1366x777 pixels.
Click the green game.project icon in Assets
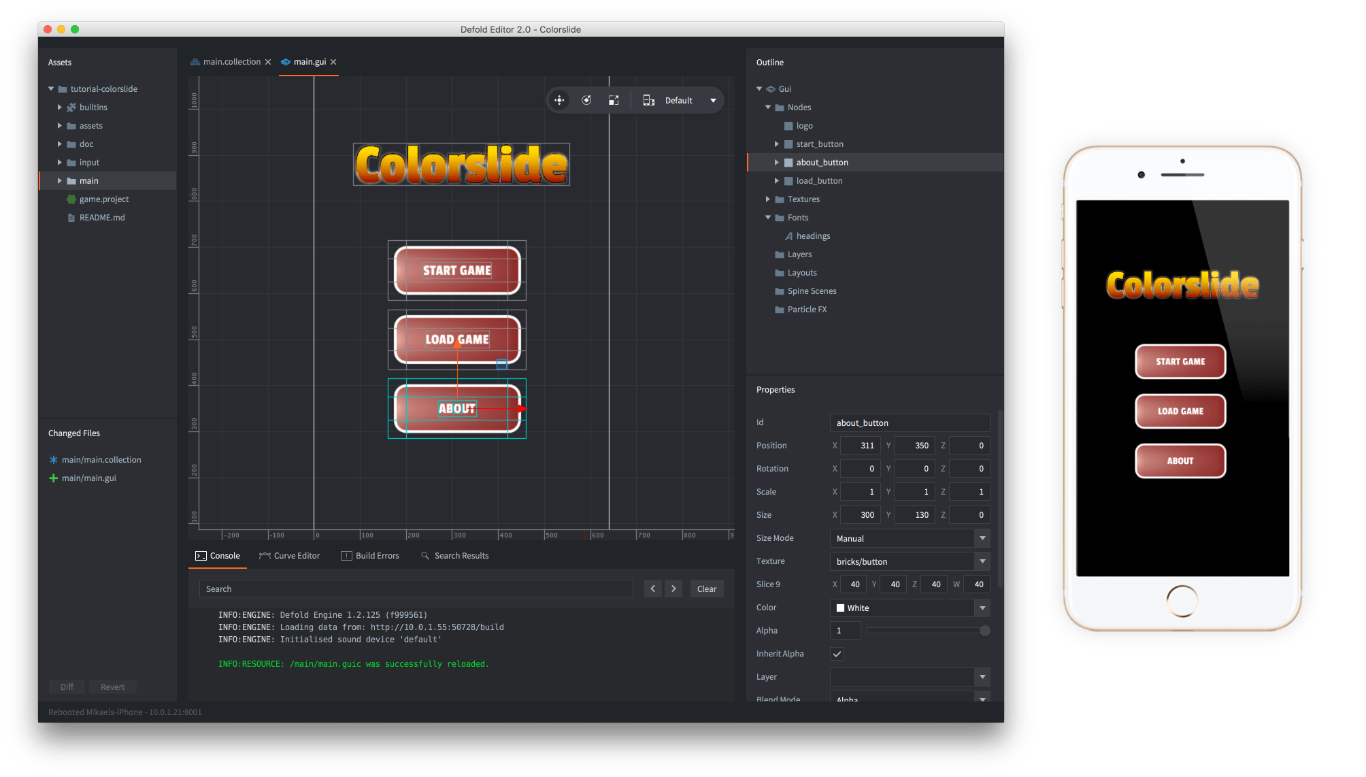[71, 199]
